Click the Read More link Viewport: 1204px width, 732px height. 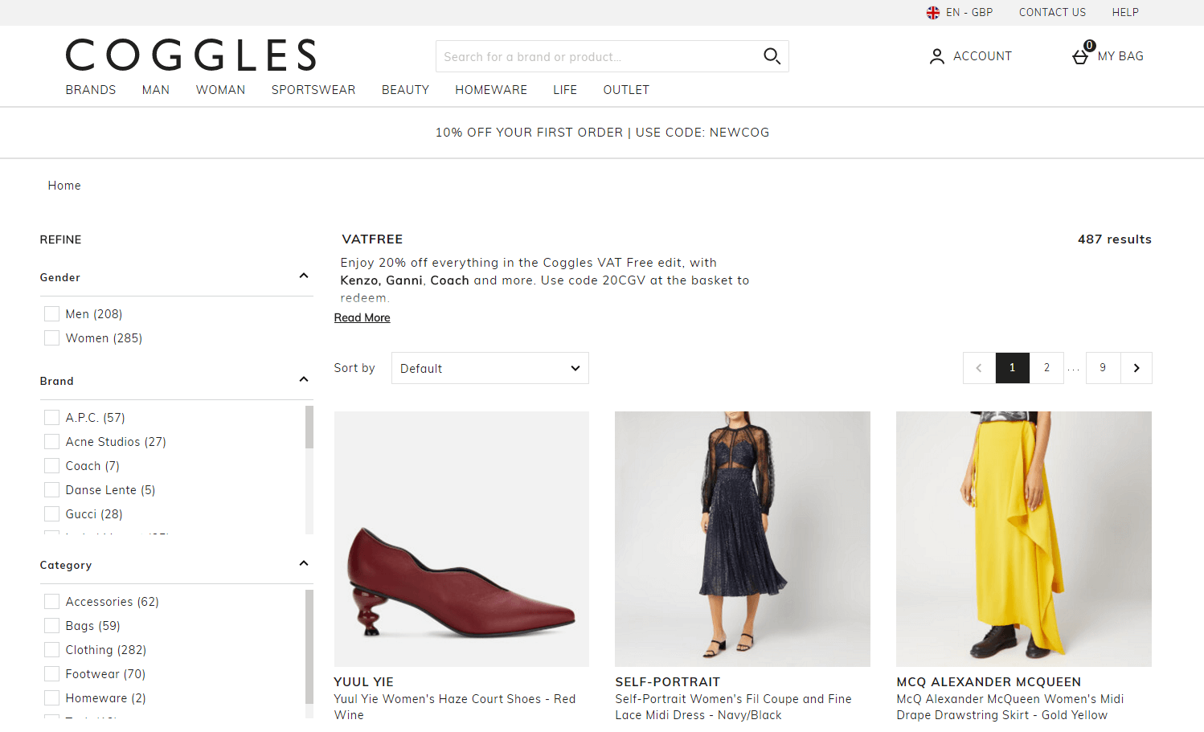362,318
